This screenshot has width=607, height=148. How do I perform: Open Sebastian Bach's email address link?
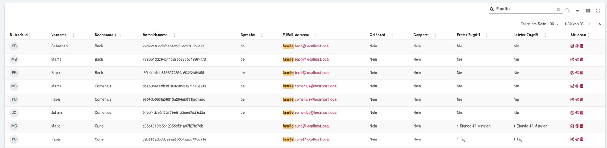click(x=306, y=46)
